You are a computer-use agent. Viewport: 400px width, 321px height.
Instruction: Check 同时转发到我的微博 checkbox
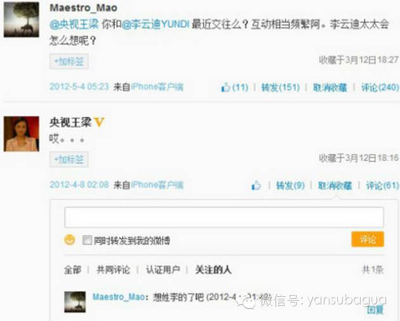[x=87, y=240]
